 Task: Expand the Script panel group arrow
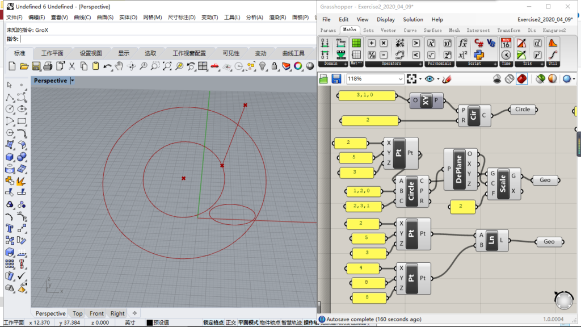coord(495,64)
